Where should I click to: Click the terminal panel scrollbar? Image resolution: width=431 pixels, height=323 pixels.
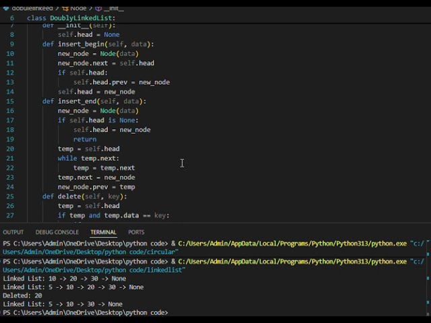tap(428, 278)
